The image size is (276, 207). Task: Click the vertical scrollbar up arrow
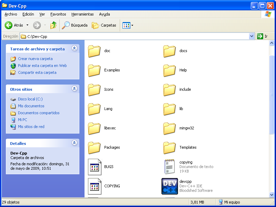coord(272,43)
